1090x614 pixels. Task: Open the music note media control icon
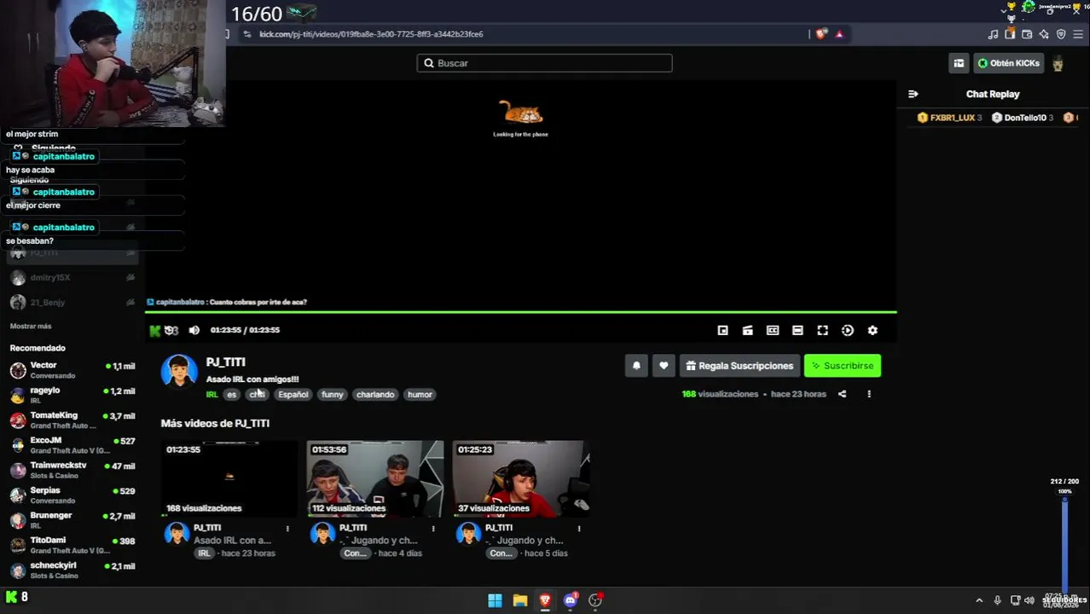[x=993, y=34]
